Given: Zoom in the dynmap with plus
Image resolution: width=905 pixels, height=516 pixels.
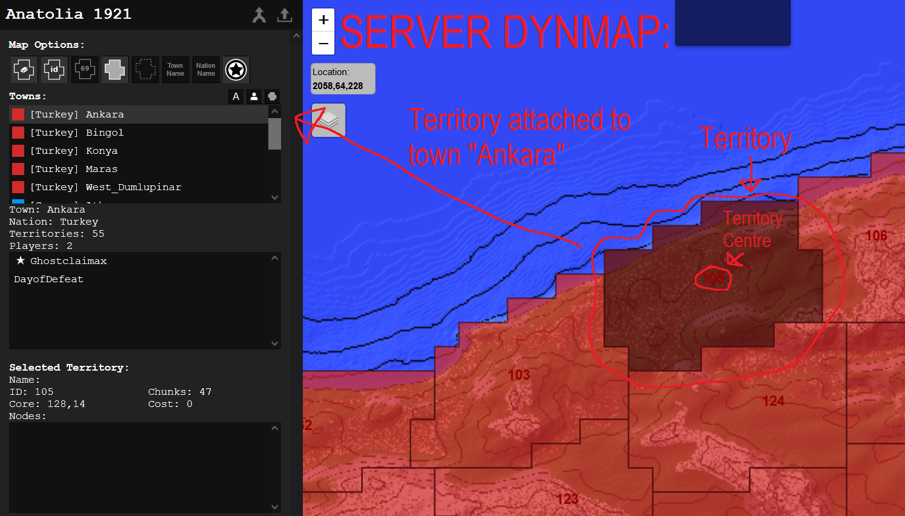Looking at the screenshot, I should click(x=323, y=20).
